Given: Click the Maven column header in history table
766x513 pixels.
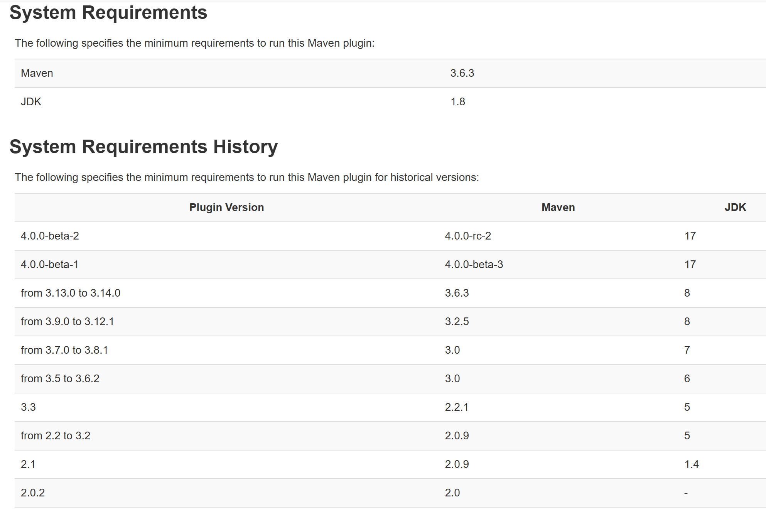Looking at the screenshot, I should pyautogui.click(x=558, y=208).
